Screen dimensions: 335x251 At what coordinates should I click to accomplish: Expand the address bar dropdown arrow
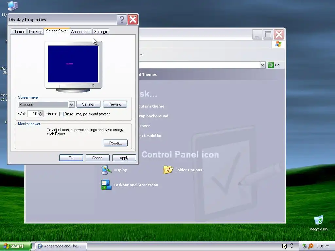(263, 65)
